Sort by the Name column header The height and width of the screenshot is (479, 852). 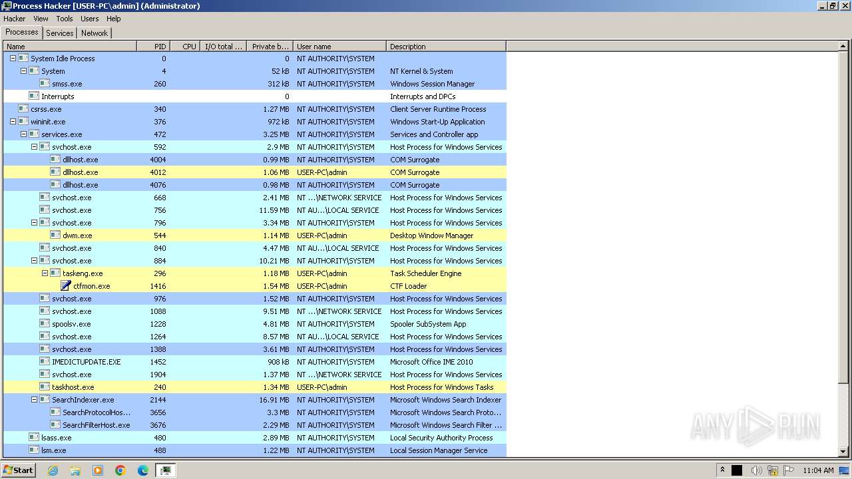pos(70,47)
